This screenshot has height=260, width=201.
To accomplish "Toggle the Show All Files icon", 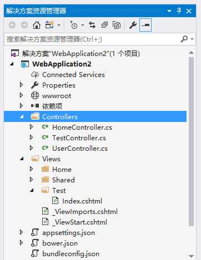I will [117, 25].
